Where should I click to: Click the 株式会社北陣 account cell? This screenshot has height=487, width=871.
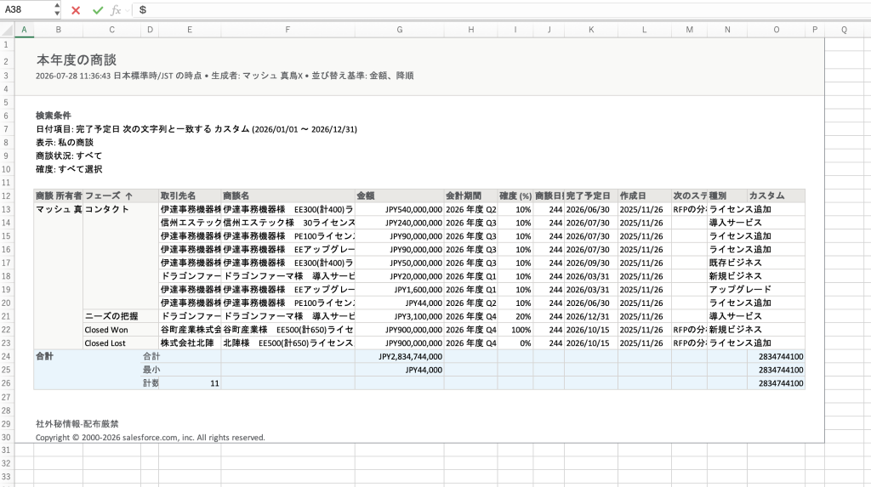[190, 343]
